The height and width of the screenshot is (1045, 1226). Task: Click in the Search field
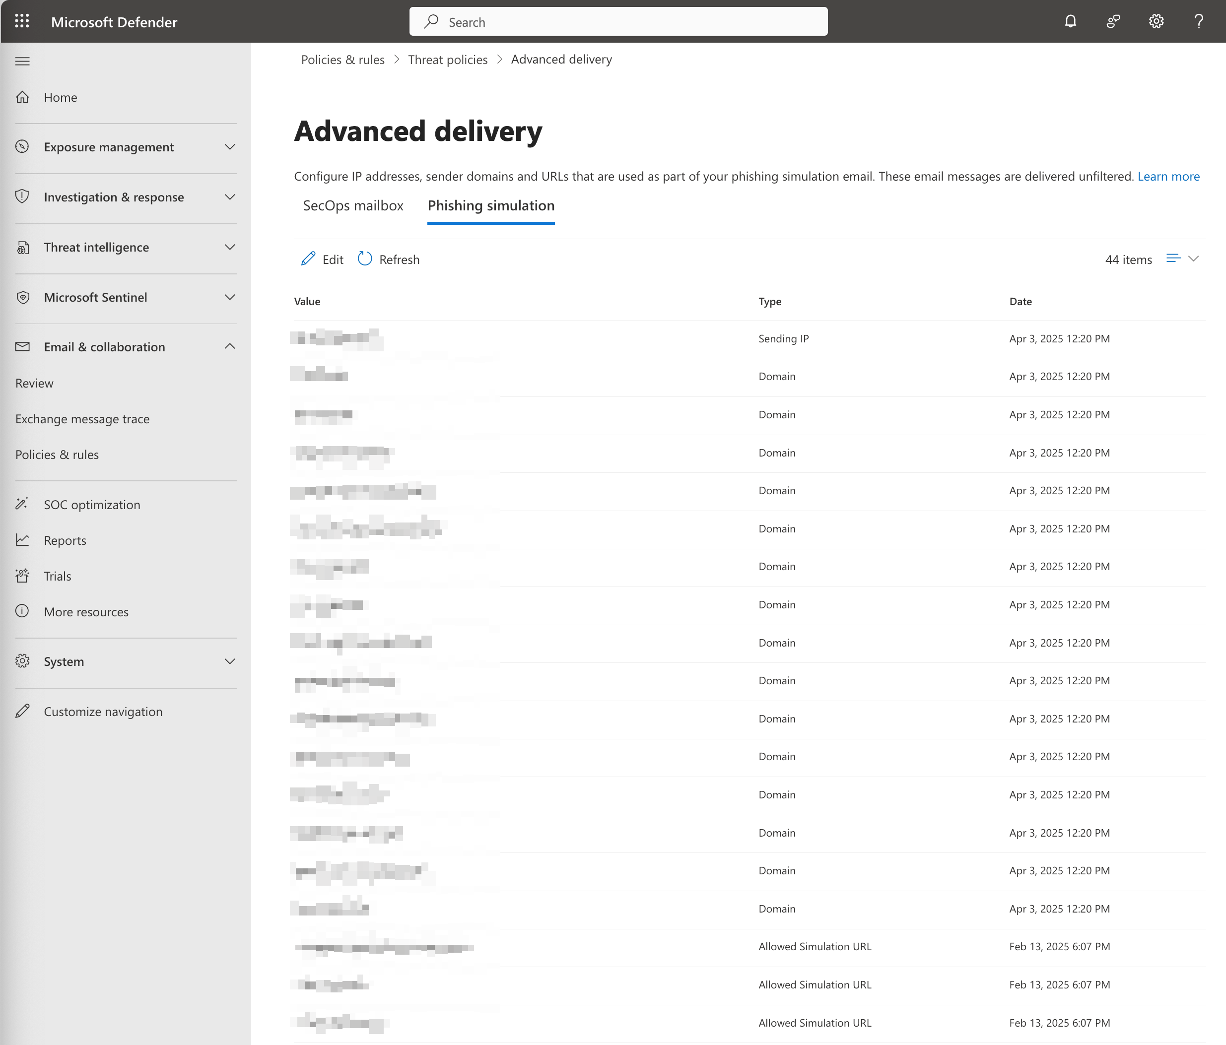(x=618, y=22)
